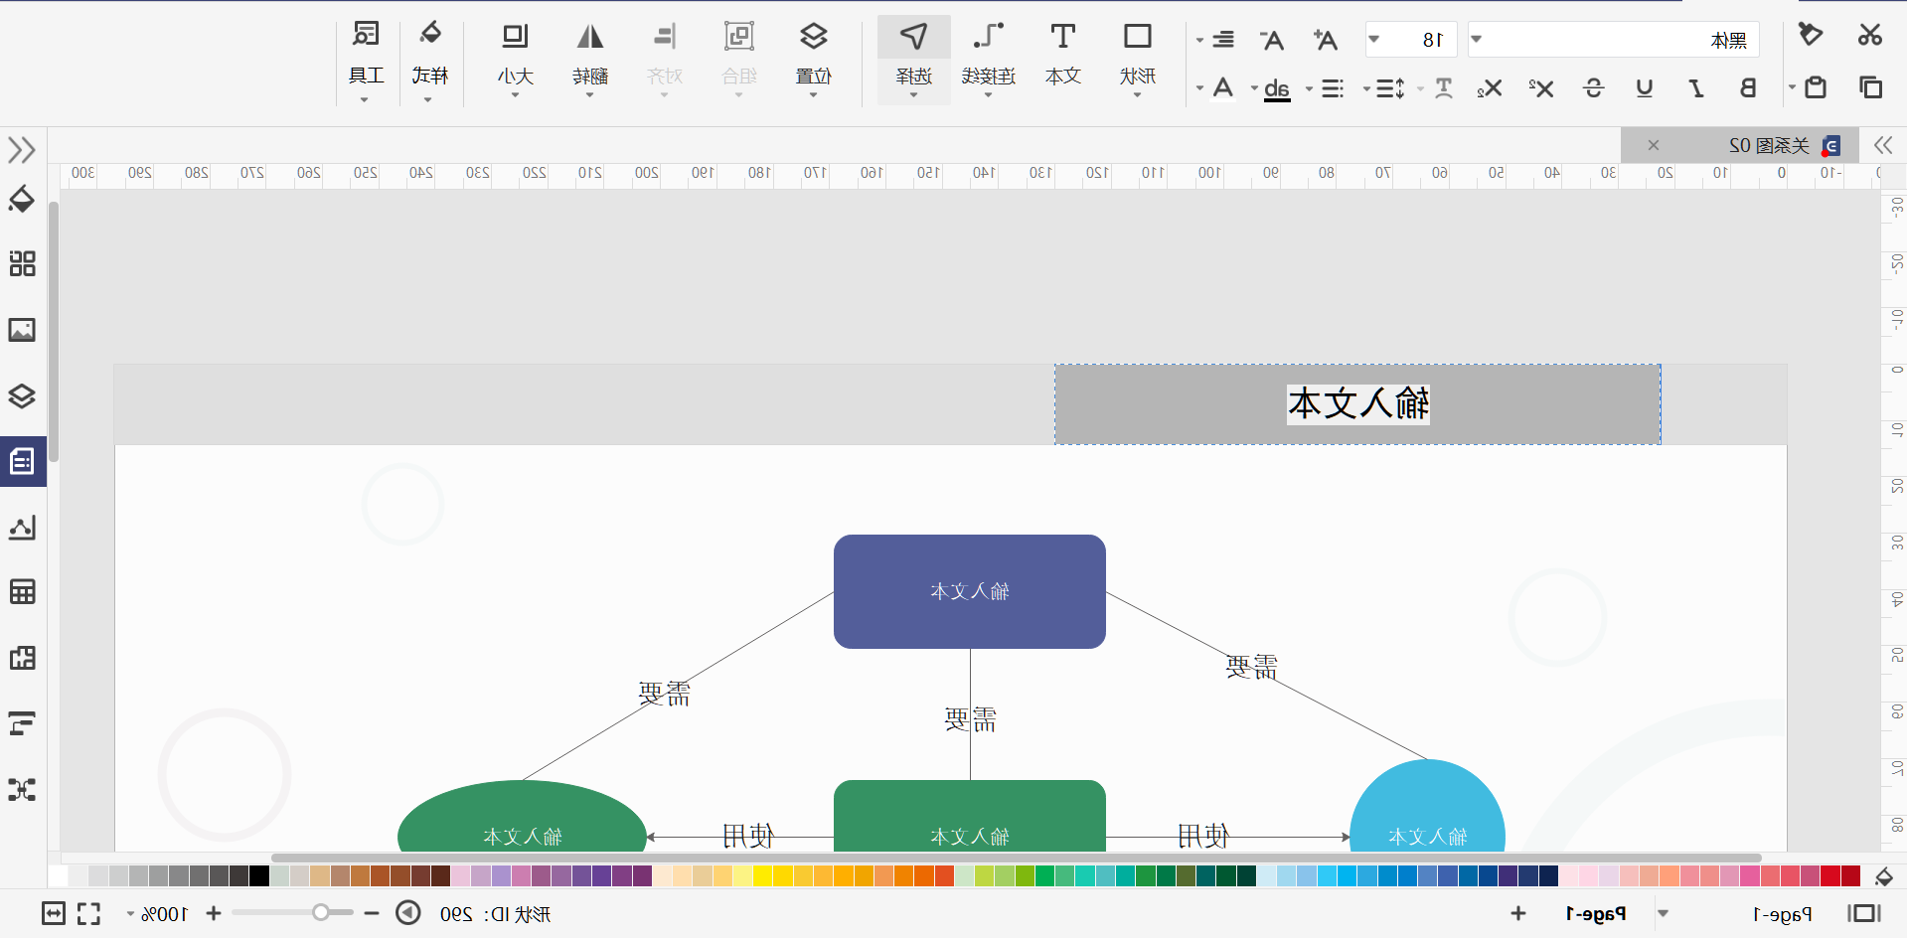Add a new page with plus button
Screen dimensions: 1907x938
[1518, 913]
